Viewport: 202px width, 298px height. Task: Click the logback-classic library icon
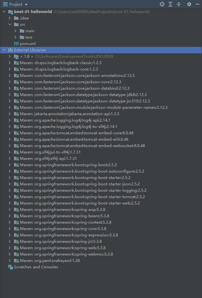(16, 63)
